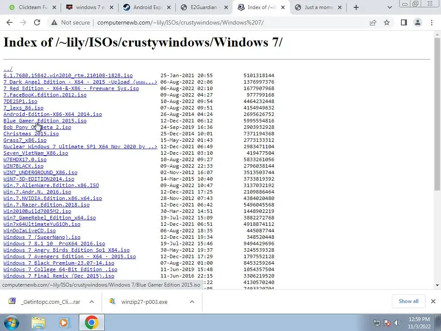The height and width of the screenshot is (331, 441).
Task: Open Nuclear Windows 7 Ultimate SP1 link
Action: 81,147
